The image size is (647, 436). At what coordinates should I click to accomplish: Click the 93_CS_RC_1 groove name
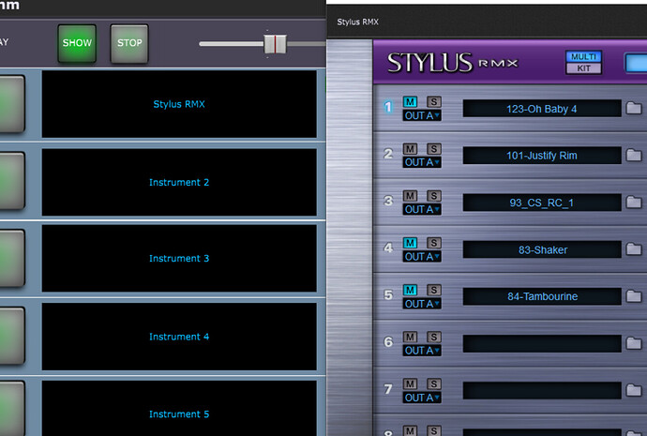(542, 203)
